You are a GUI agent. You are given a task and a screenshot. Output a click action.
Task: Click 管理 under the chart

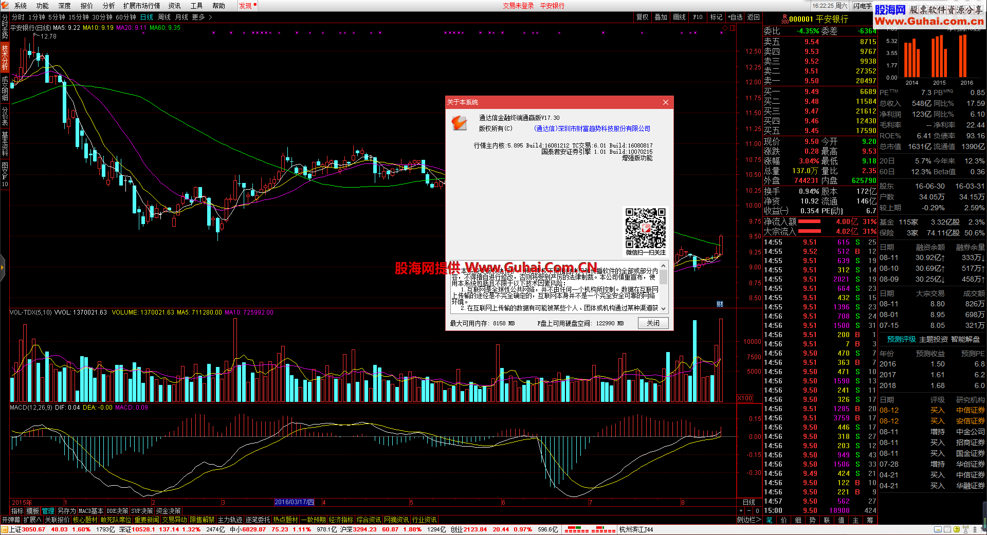click(48, 511)
